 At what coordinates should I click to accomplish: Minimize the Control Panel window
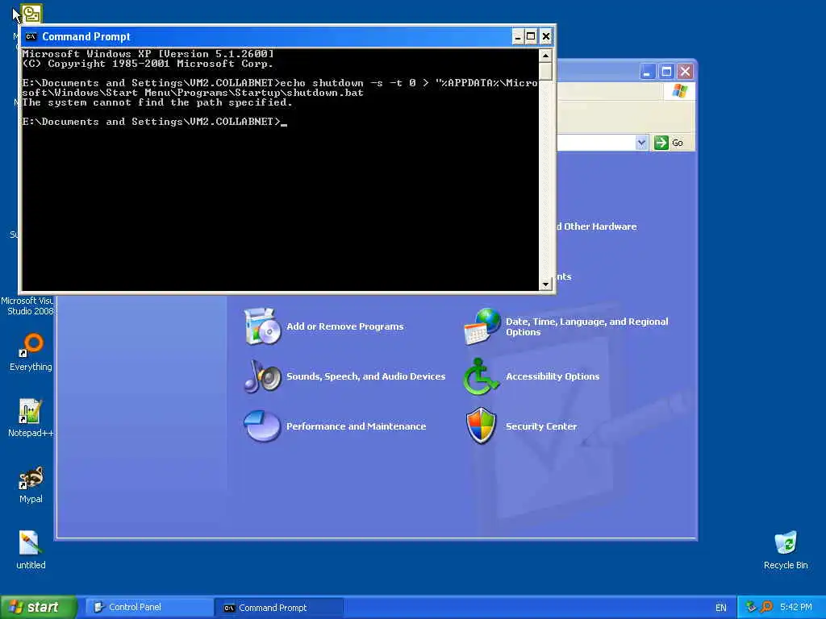[x=648, y=72]
